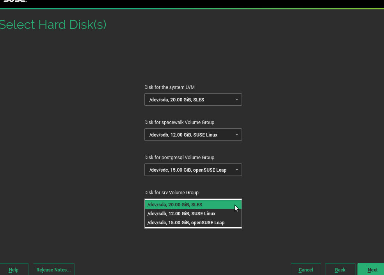Click the "Select Hard Disk(s)" page heading

click(x=53, y=25)
